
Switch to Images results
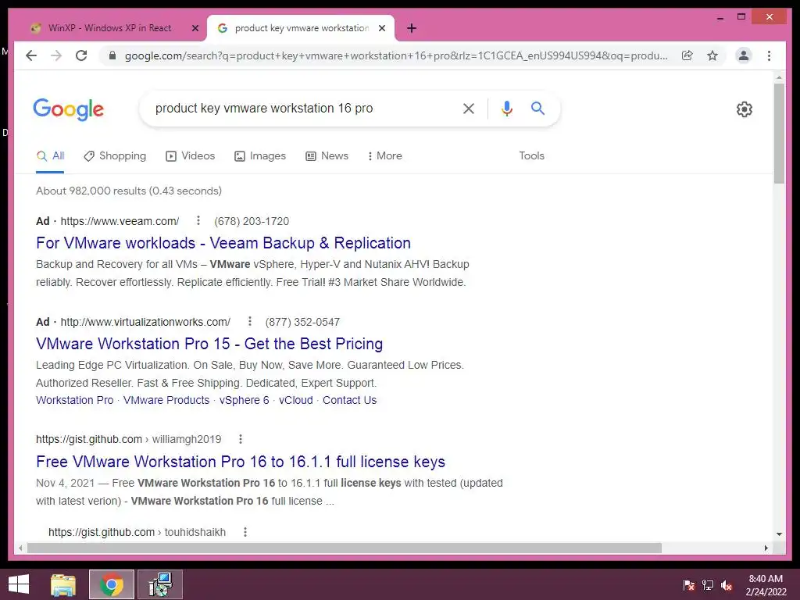point(259,155)
